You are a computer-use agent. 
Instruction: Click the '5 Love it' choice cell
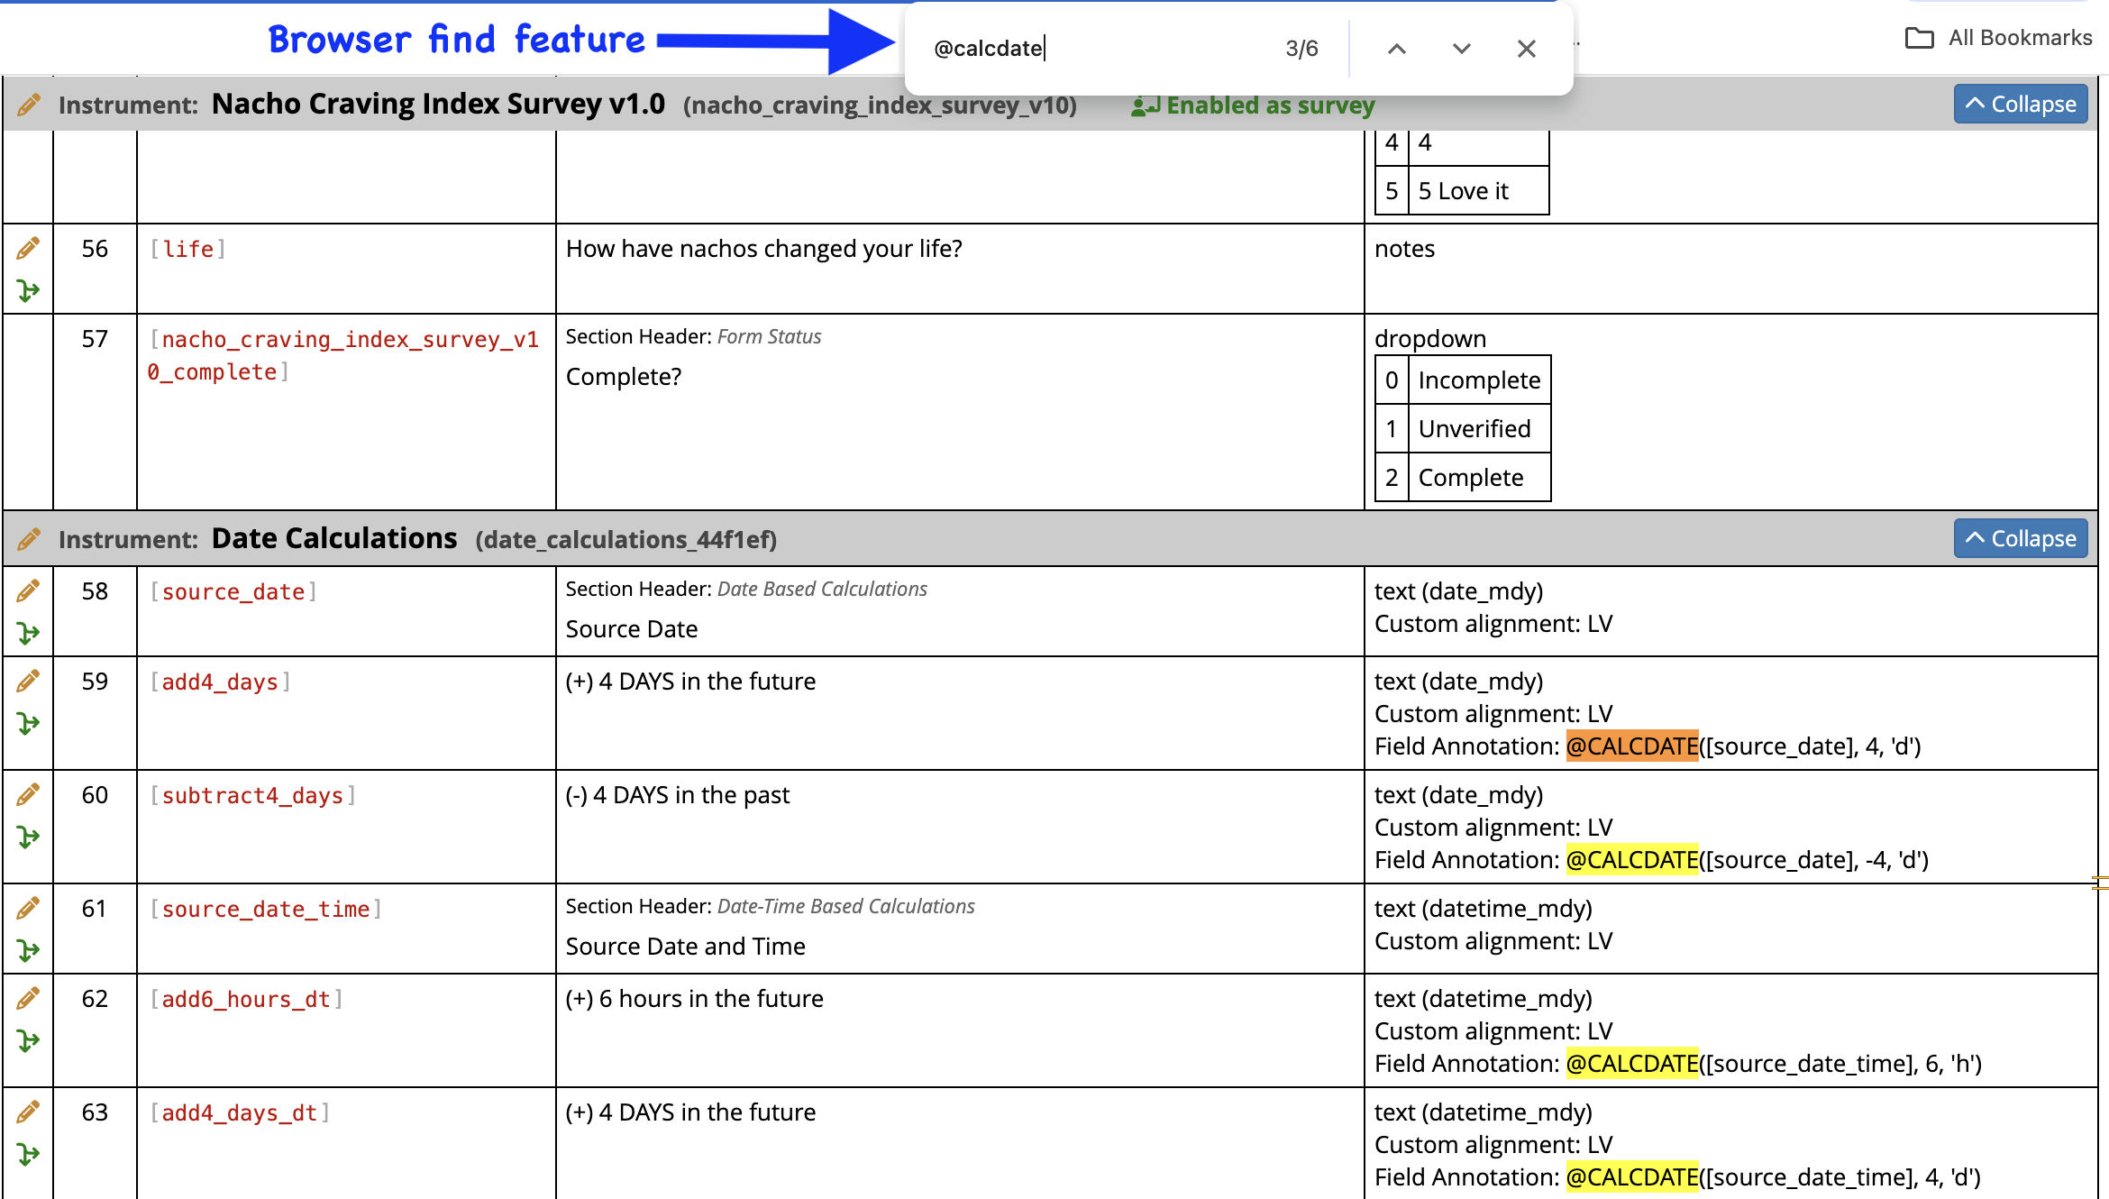click(1478, 191)
